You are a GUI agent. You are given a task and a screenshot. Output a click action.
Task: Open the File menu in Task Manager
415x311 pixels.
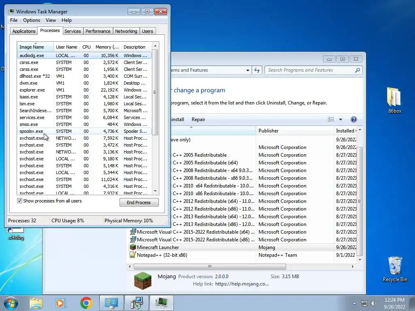(x=14, y=20)
